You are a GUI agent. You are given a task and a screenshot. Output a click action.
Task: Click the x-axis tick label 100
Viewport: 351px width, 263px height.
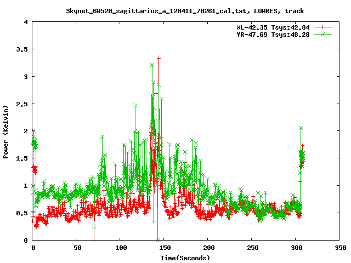[121, 248]
